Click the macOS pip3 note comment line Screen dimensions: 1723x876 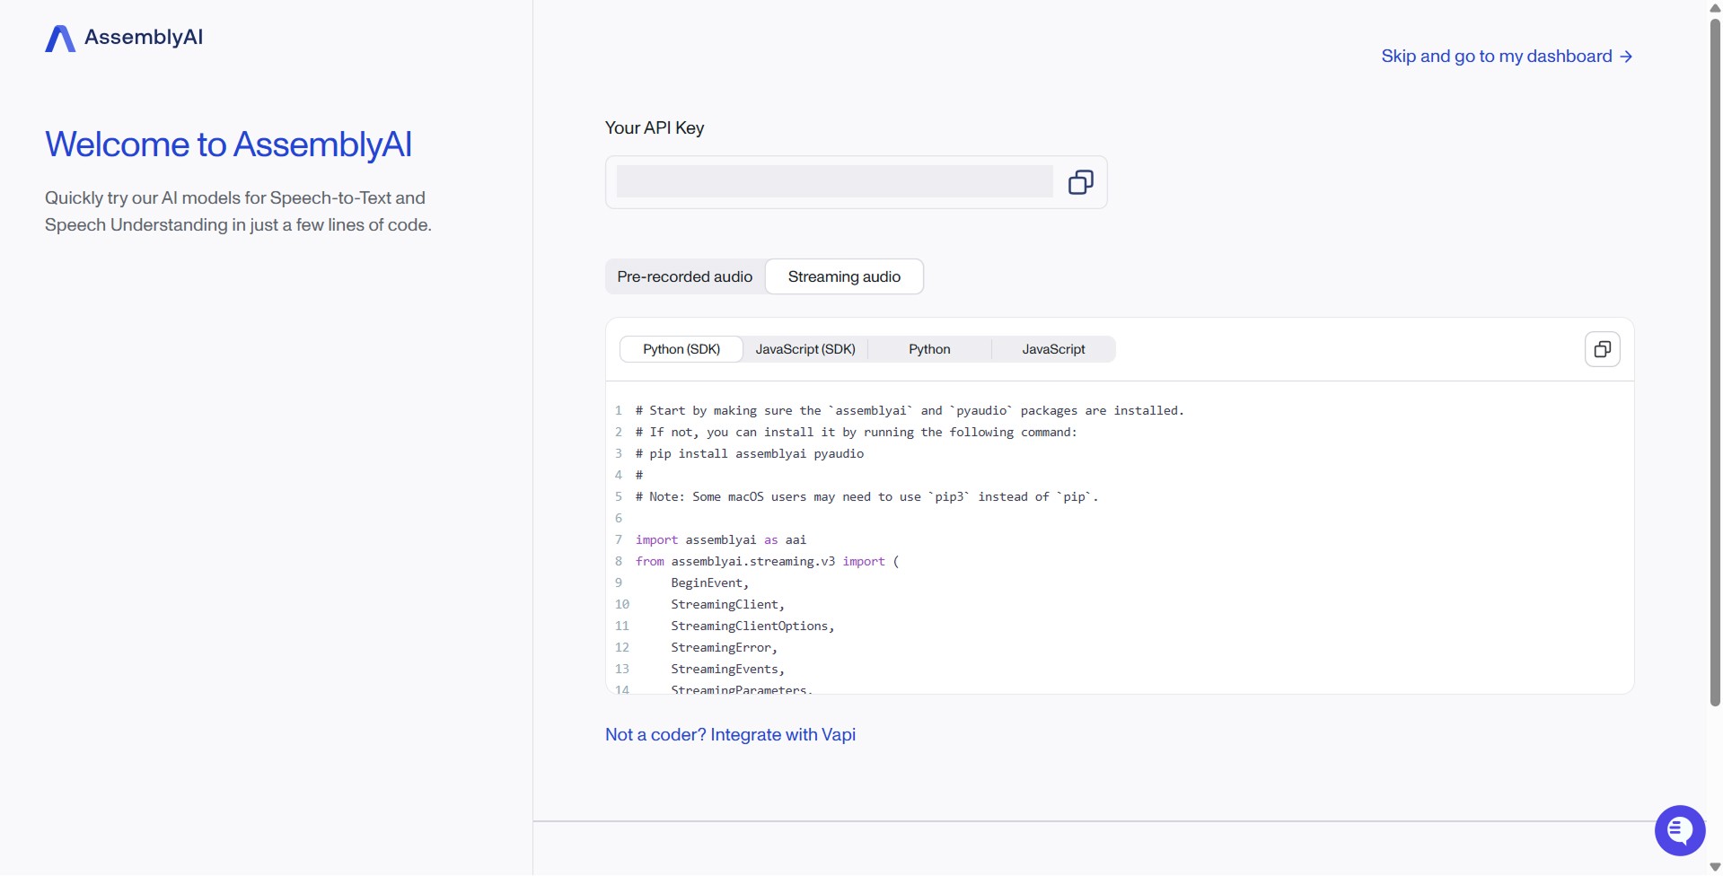pos(866,496)
